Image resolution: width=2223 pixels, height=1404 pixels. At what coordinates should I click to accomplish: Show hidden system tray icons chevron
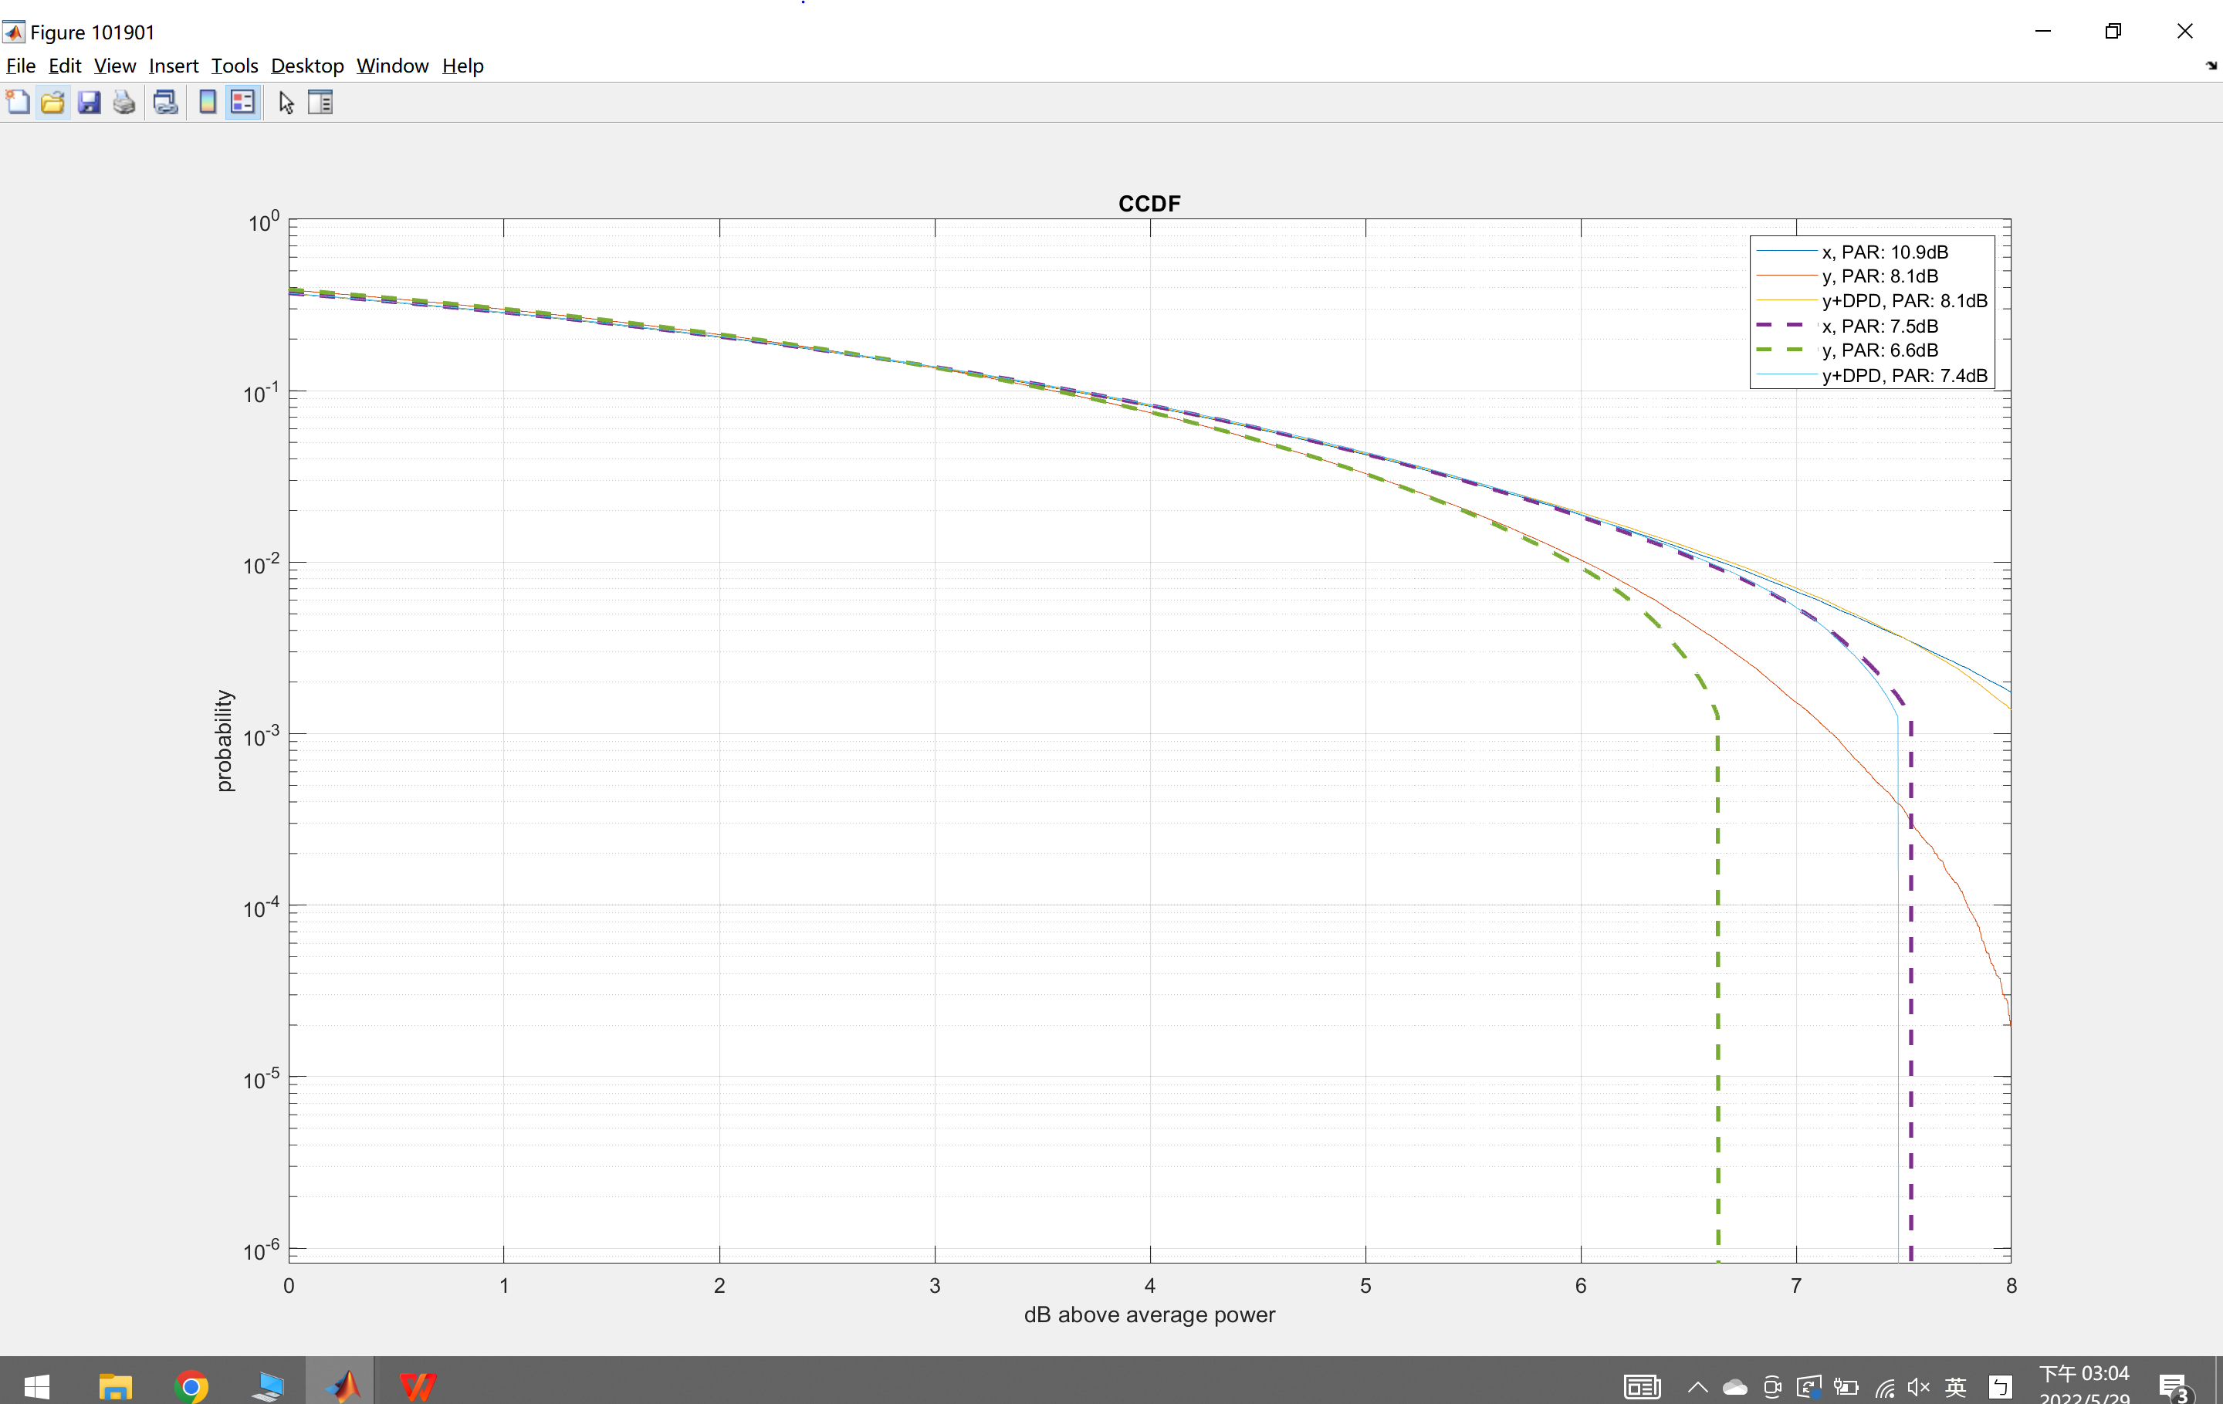pyautogui.click(x=1697, y=1386)
